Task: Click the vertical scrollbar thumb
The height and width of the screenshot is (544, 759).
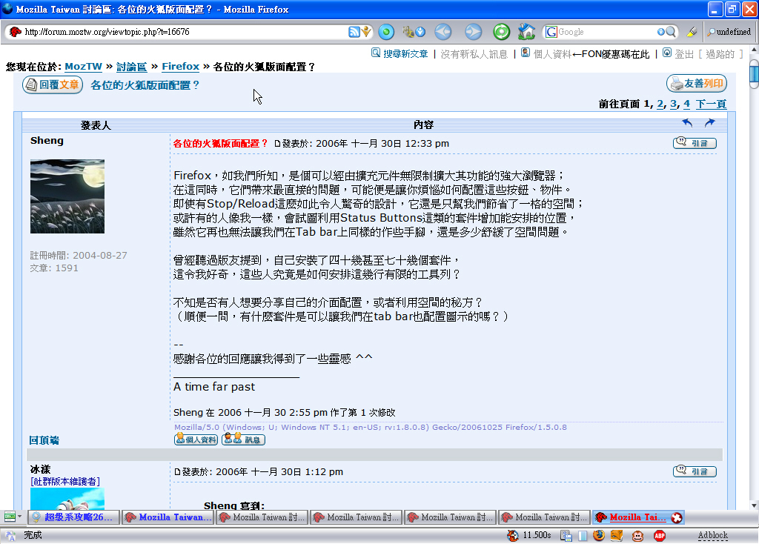Action: coord(754,74)
